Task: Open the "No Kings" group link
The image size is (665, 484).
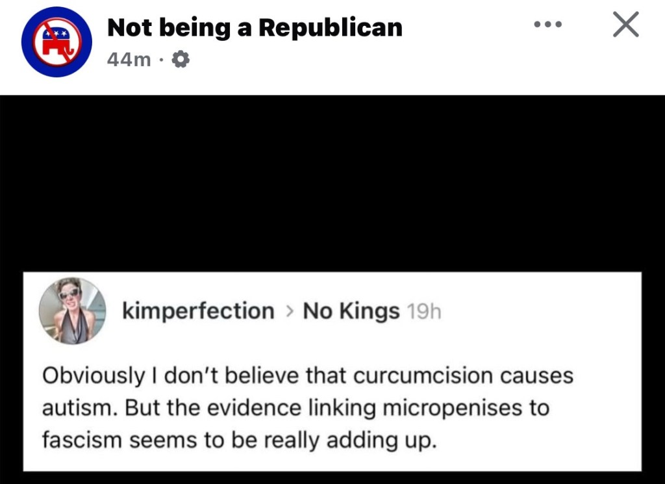Action: click(x=351, y=312)
